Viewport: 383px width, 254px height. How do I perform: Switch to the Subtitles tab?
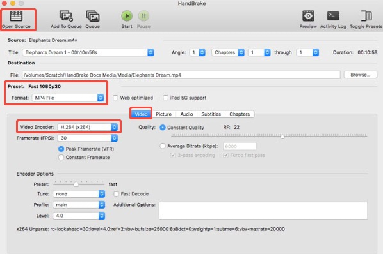tap(211, 114)
